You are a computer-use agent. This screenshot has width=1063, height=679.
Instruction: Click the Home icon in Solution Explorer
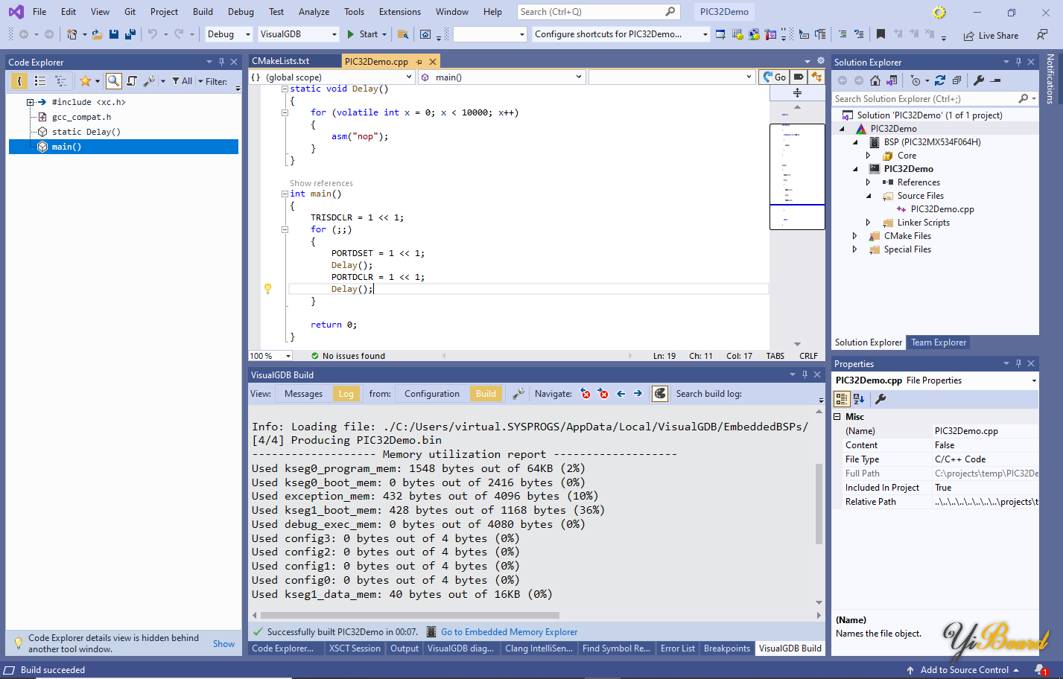coord(875,80)
